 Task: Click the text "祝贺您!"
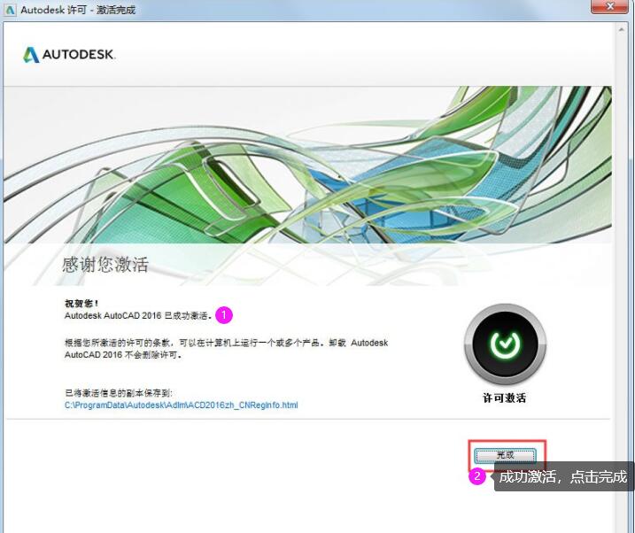click(x=81, y=303)
